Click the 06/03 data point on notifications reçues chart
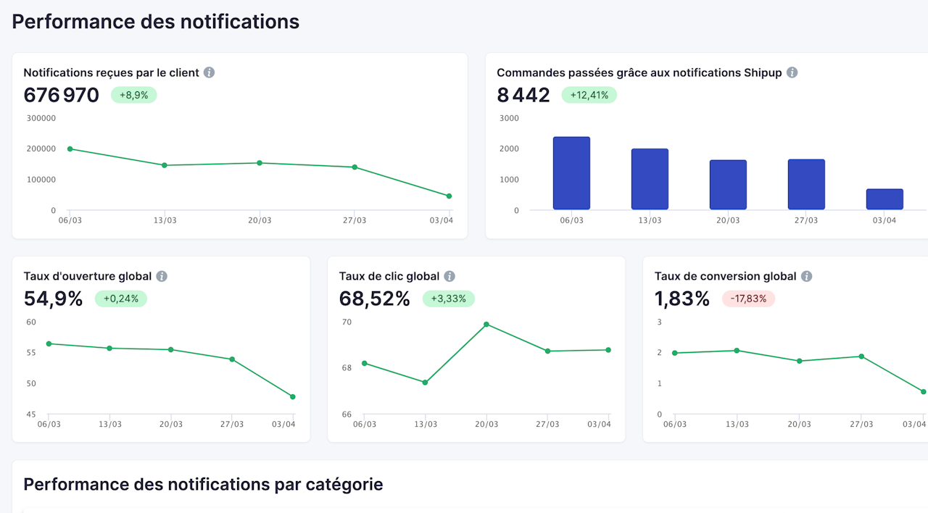The height and width of the screenshot is (513, 928). [70, 149]
